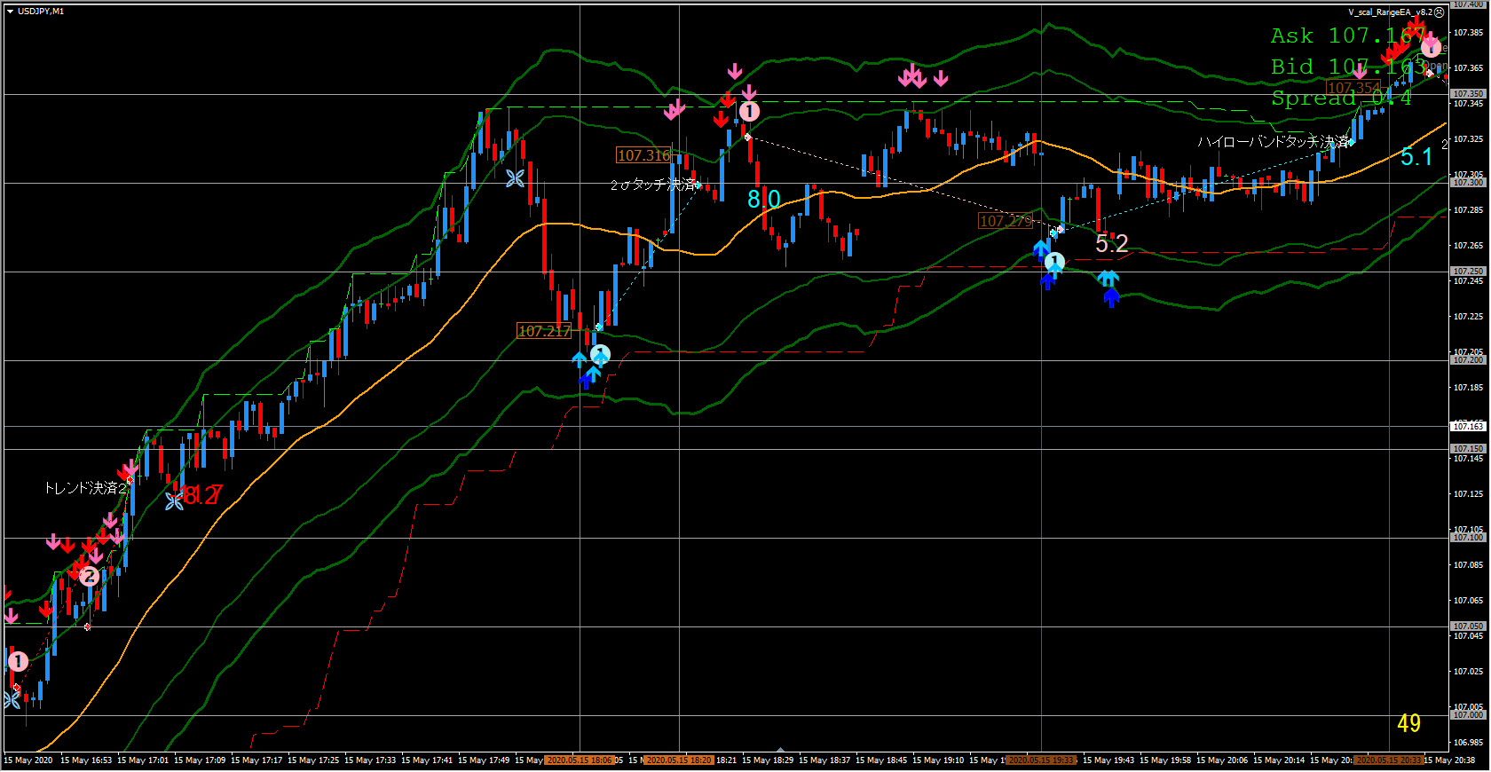Select the light-blue circle buy marker below 107.217
Image resolution: width=1491 pixels, height=772 pixels.
(600, 355)
